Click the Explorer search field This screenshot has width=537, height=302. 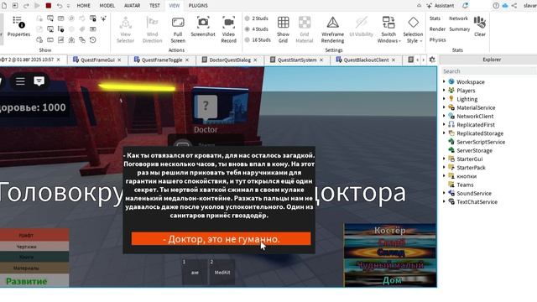coord(488,71)
